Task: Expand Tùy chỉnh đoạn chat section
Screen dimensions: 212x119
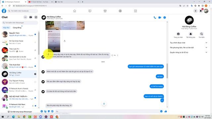Action: (x=188, y=43)
